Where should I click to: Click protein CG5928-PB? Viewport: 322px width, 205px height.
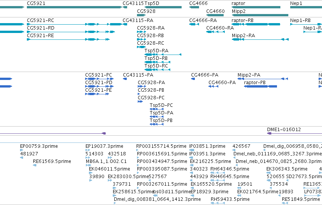[138, 94]
